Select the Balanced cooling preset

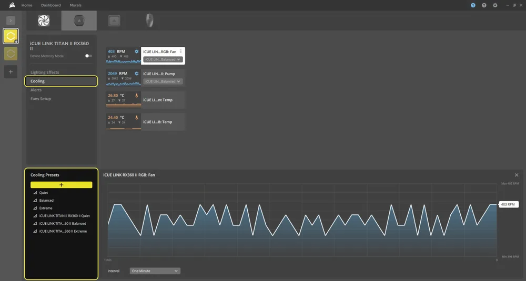pos(46,201)
